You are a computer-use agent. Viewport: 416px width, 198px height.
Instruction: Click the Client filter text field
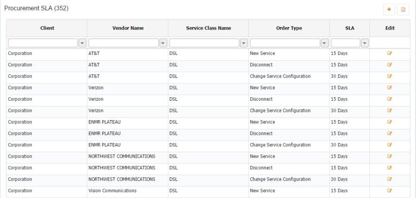[x=43, y=43]
